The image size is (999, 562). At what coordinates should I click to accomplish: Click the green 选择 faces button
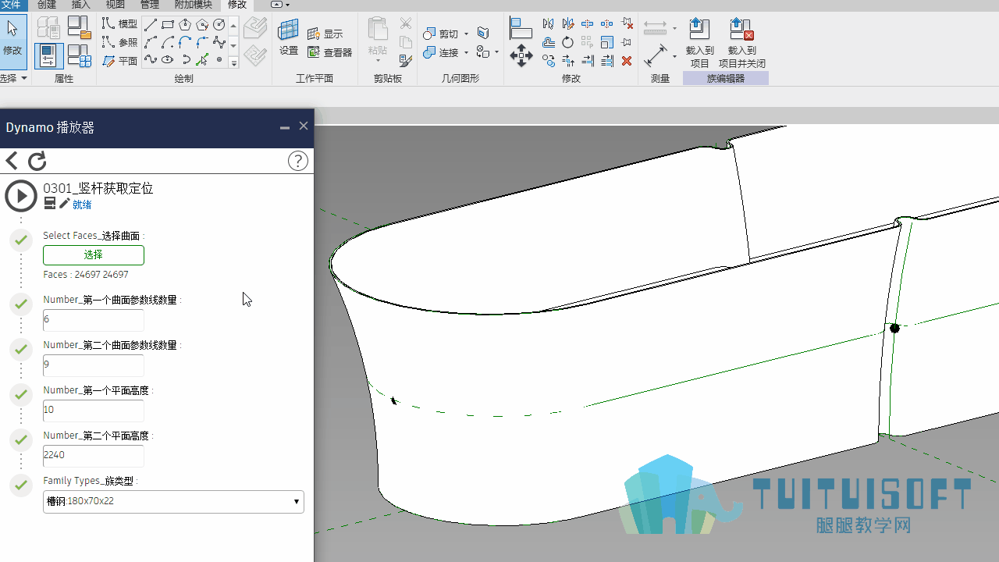(94, 255)
